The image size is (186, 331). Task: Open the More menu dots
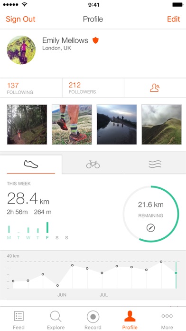(x=167, y=320)
